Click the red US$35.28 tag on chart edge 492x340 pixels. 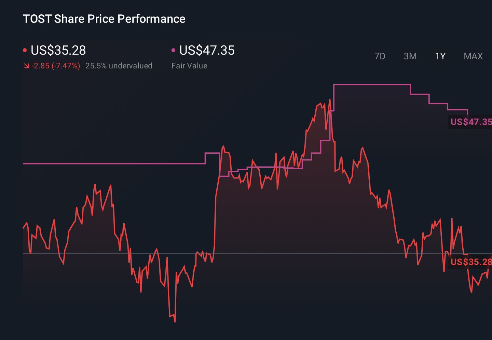click(x=471, y=262)
